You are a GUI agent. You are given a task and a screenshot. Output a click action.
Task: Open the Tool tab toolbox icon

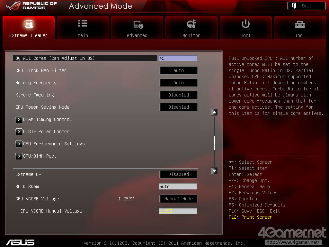point(300,24)
